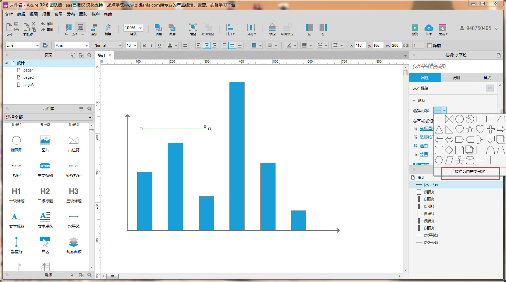Toggle left panel with 左 icon
The height and width of the screenshot is (282, 506).
click(x=309, y=28)
